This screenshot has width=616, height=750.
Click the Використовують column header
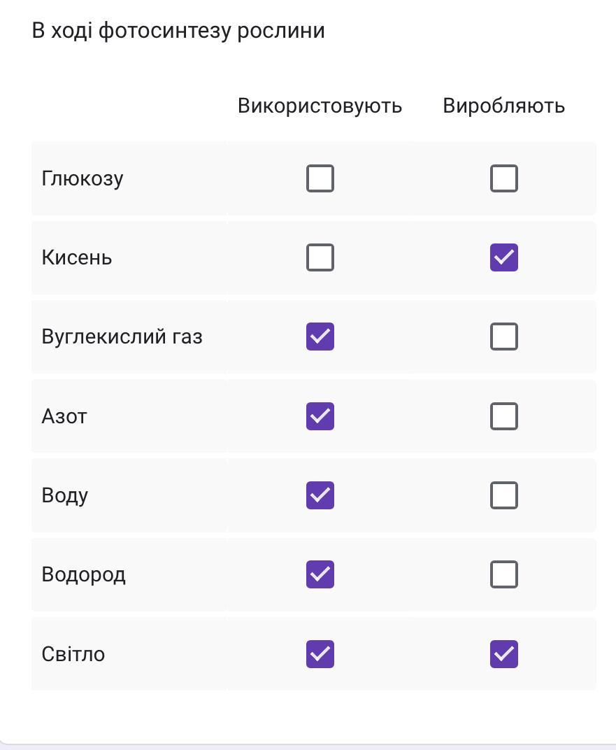tap(320, 106)
